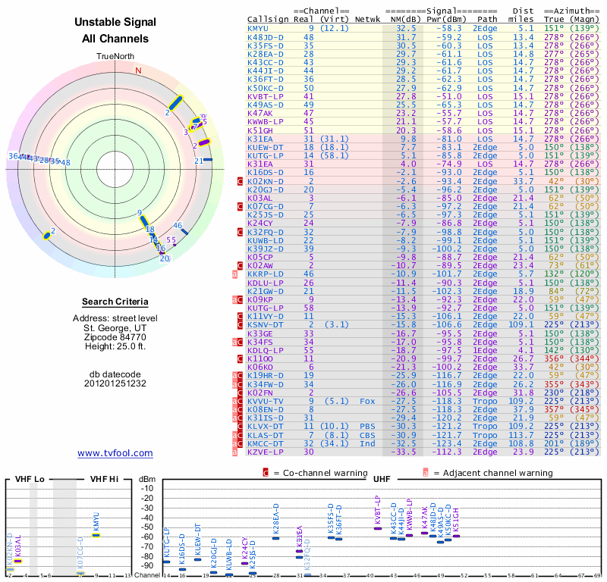Click the co-channel warning icon beside K02KN-D
Viewport: 607px width, 582px height.
point(240,182)
